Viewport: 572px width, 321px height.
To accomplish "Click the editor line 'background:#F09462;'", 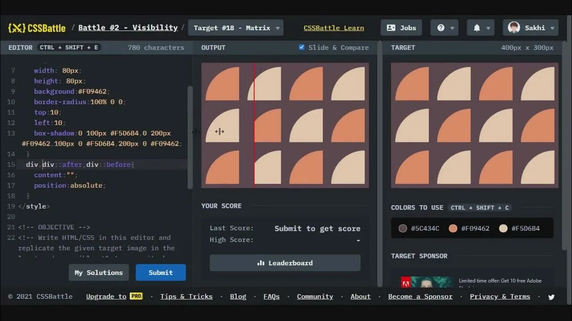I will click(71, 91).
